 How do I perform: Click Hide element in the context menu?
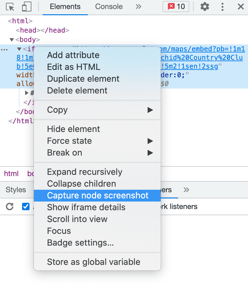[73, 129]
